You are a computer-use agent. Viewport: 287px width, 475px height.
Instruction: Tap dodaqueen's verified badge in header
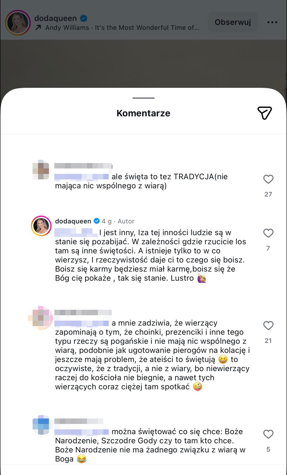pos(83,18)
